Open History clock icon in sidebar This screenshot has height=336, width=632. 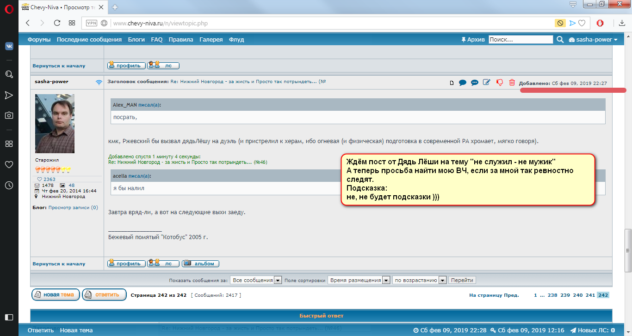pyautogui.click(x=9, y=185)
